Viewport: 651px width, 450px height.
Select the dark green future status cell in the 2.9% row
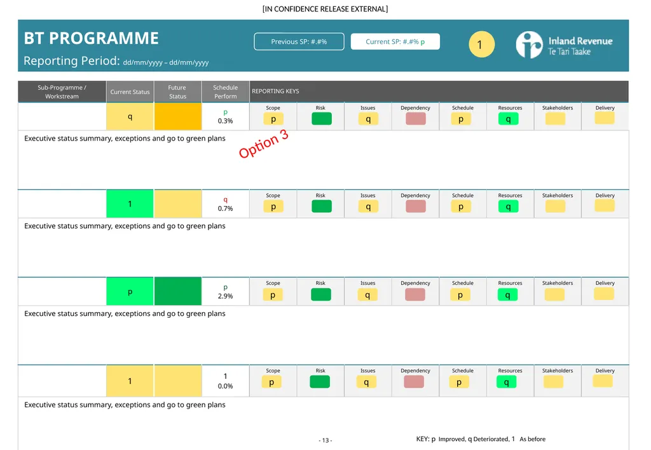click(178, 292)
